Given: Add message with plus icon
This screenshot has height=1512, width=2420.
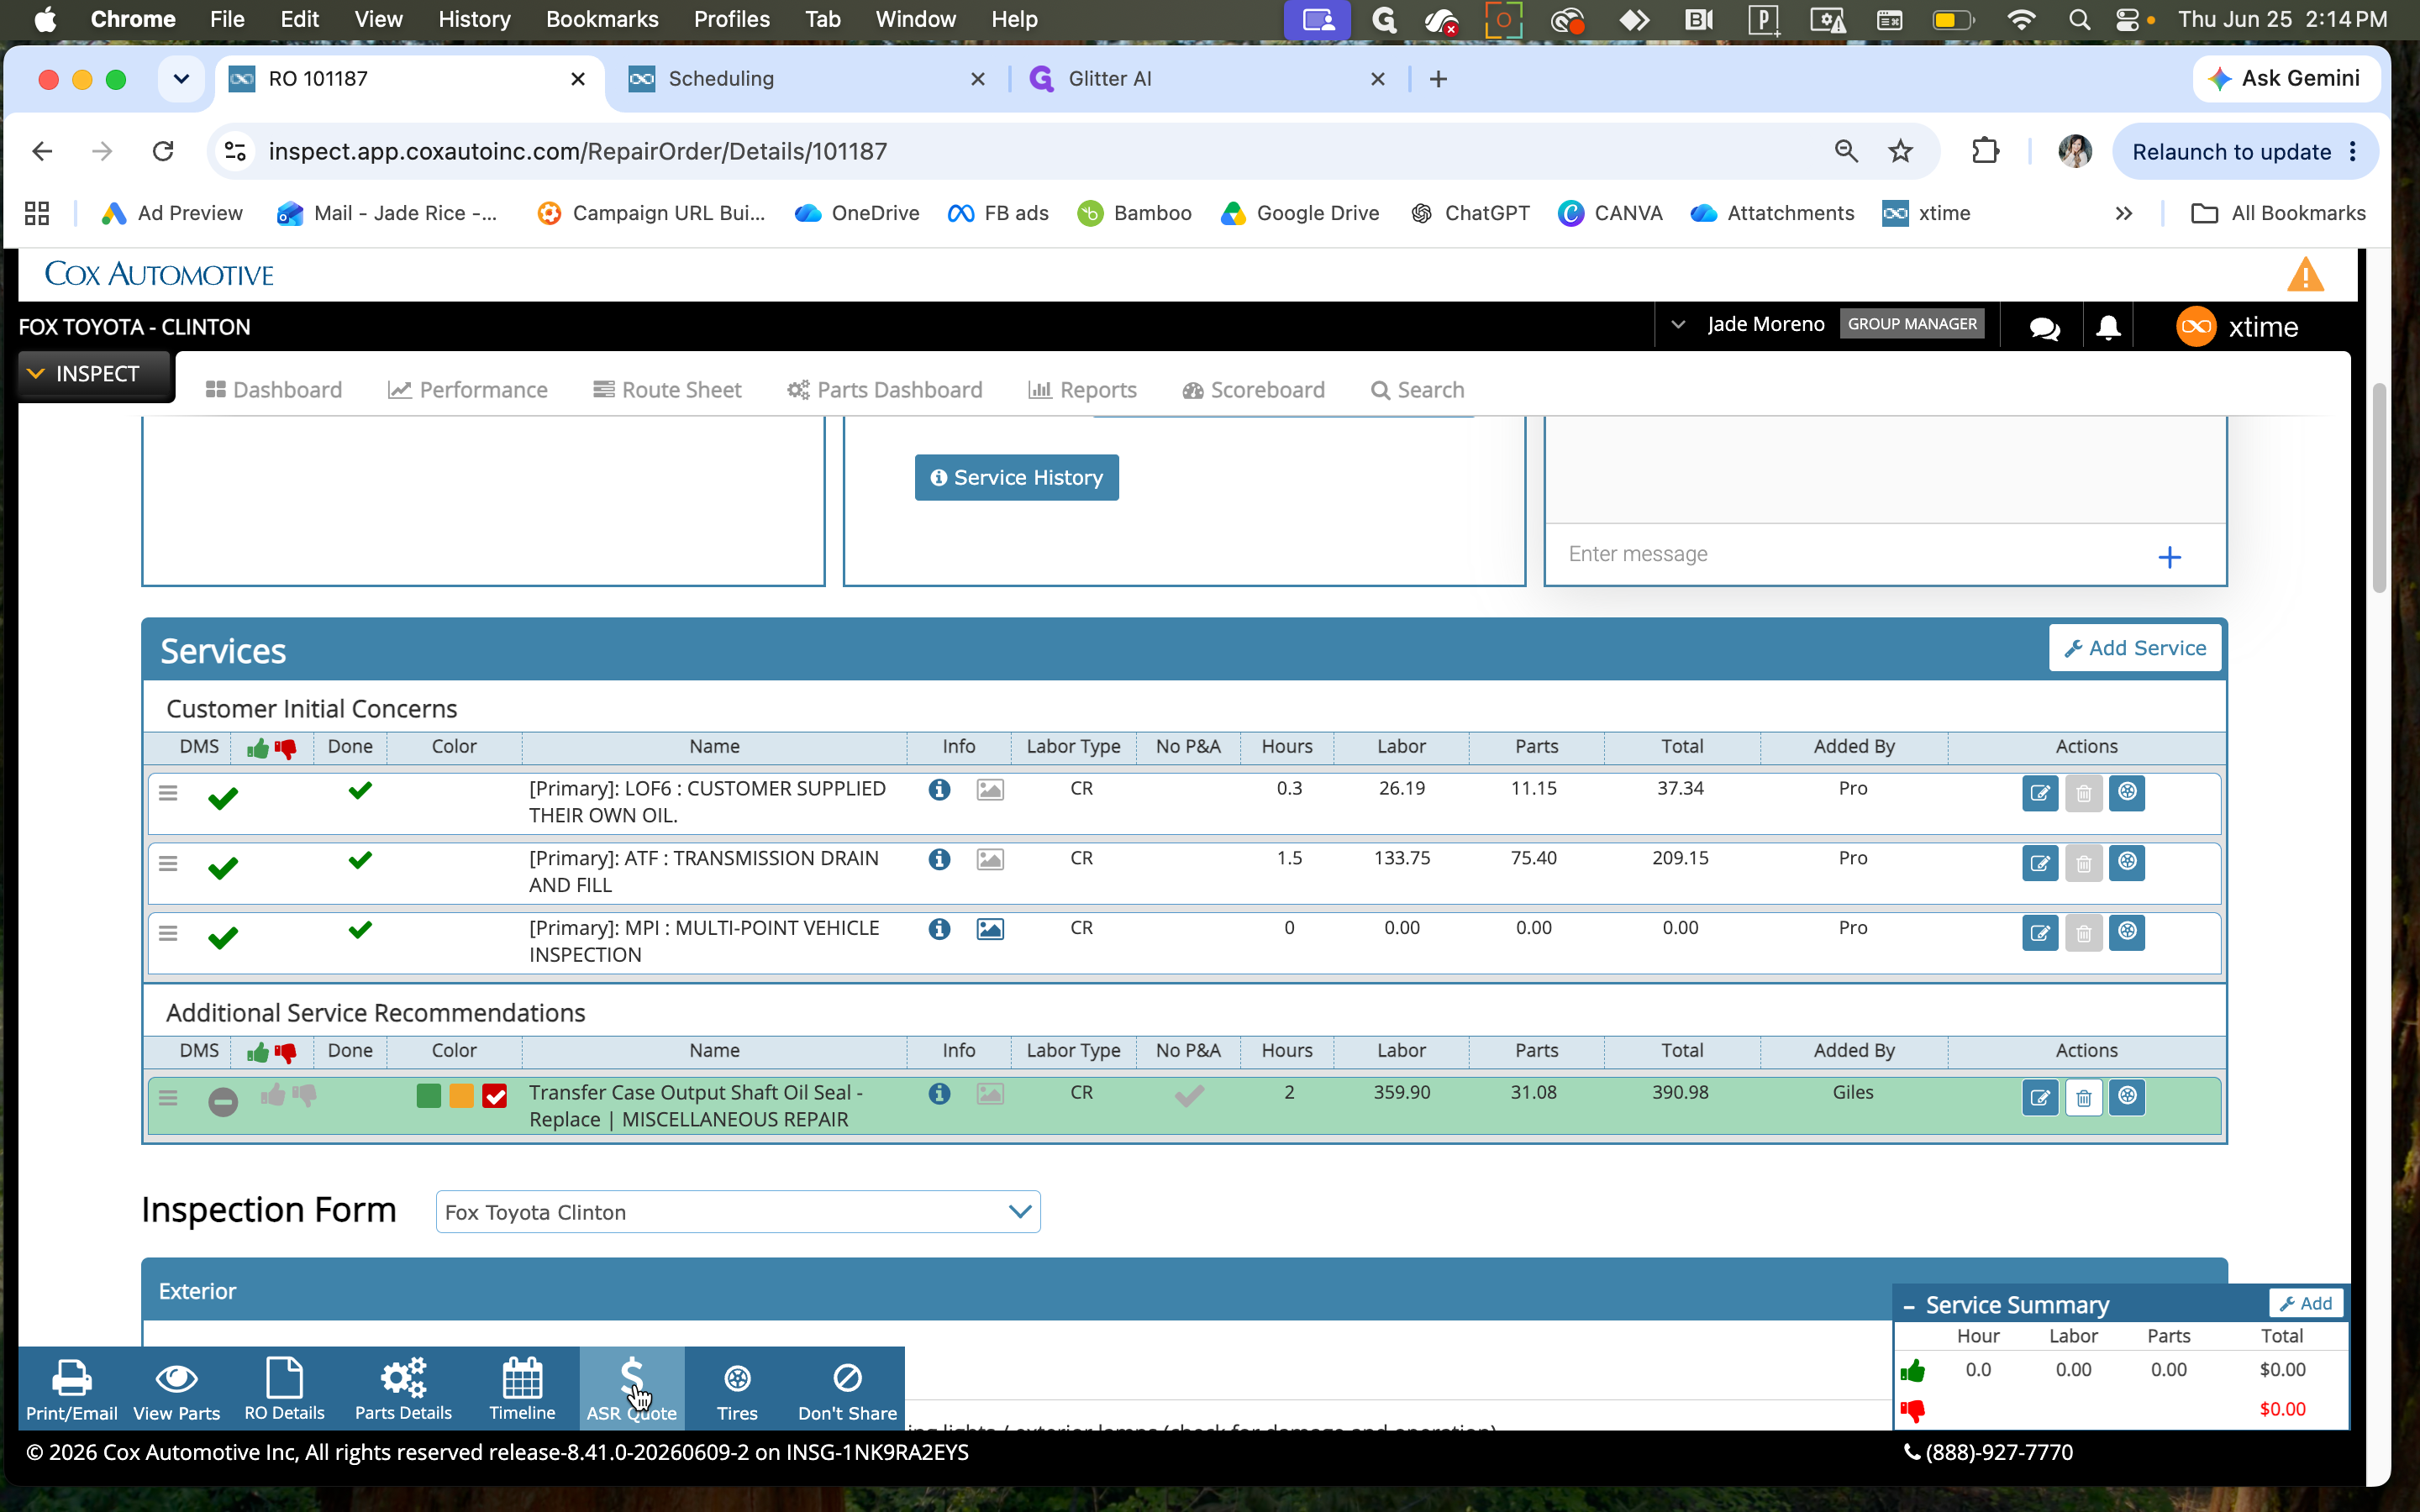Looking at the screenshot, I should point(2169,557).
